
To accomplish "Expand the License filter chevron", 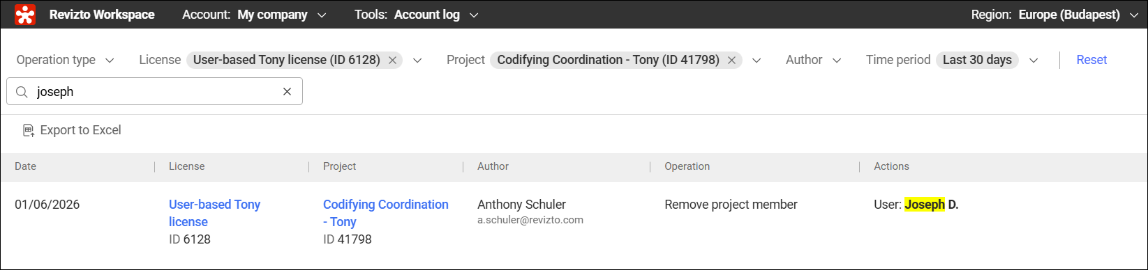I will [x=417, y=61].
